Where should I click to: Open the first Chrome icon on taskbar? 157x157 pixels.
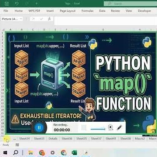pos(41,153)
